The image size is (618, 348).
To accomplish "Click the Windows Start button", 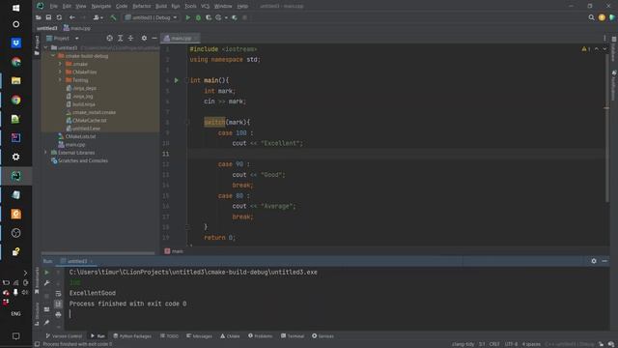I will tap(15, 8).
